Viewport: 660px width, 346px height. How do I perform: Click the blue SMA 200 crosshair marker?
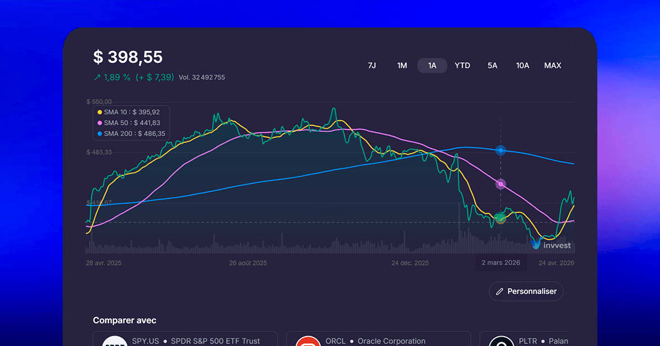(501, 150)
